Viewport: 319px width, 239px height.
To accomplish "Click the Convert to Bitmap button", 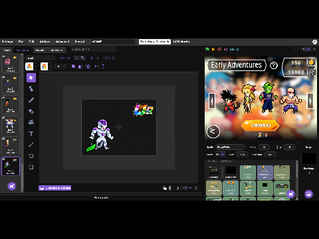I will click(x=55, y=188).
